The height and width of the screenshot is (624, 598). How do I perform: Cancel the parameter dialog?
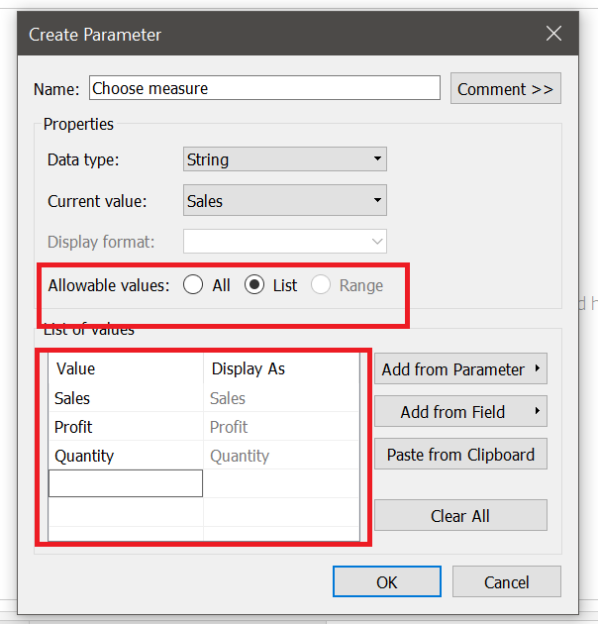pyautogui.click(x=507, y=582)
